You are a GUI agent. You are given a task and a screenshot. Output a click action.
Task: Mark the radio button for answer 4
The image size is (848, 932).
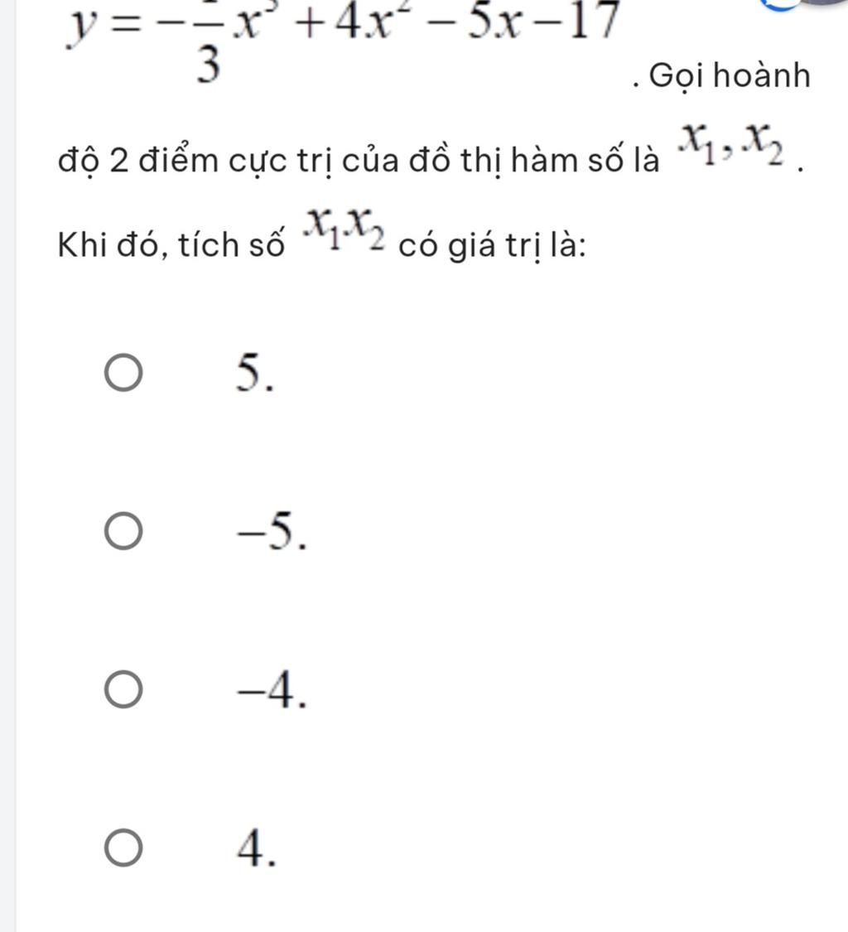point(123,849)
